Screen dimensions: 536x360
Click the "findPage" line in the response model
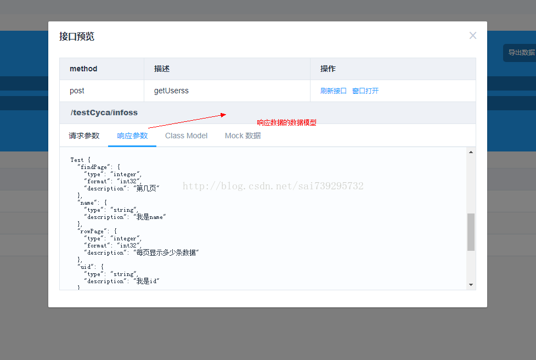99,167
